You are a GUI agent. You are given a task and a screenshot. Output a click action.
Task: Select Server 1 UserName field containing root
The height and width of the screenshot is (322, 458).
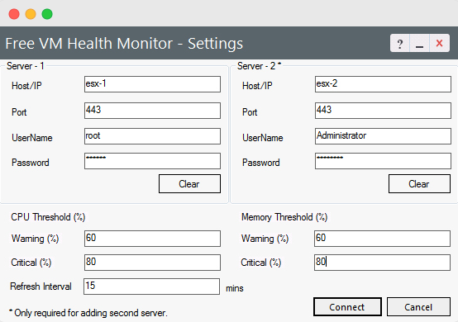tap(152, 136)
